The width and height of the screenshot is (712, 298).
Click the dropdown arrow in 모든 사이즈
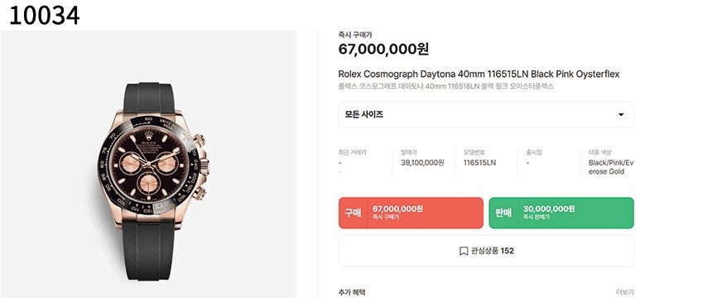[x=621, y=114]
